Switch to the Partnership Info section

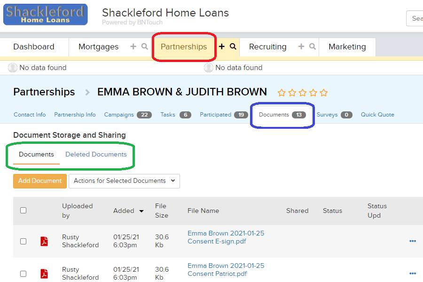pos(75,115)
